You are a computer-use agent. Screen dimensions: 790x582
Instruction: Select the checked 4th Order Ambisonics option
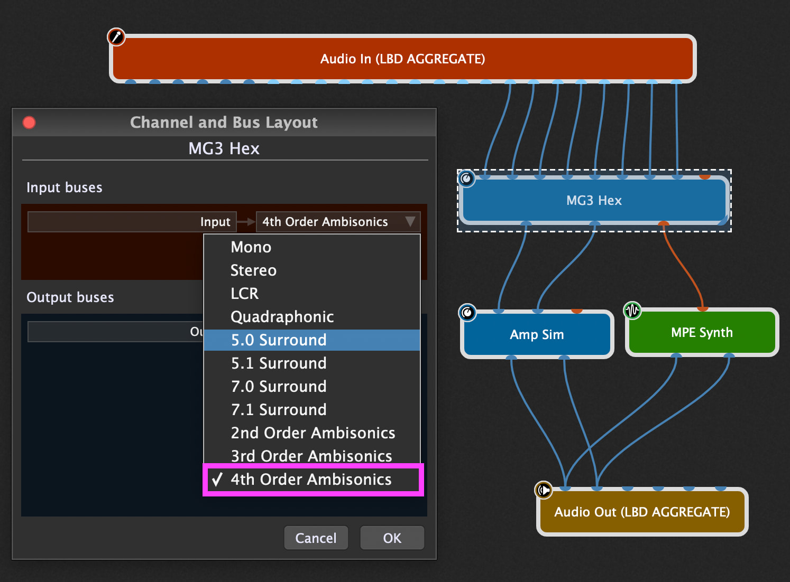pos(311,480)
